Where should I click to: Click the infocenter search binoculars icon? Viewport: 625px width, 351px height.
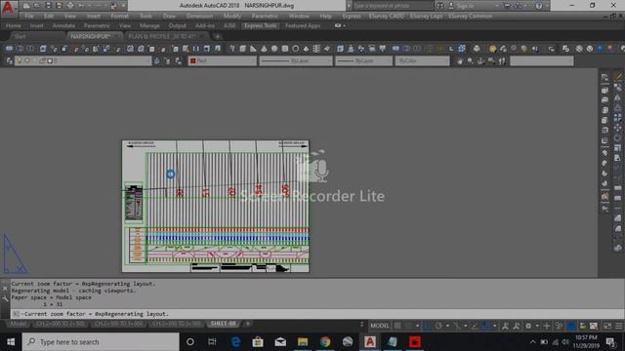point(440,6)
